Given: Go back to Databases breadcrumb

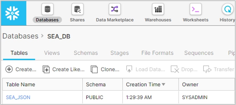Looking at the screenshot, I should coord(21,36).
